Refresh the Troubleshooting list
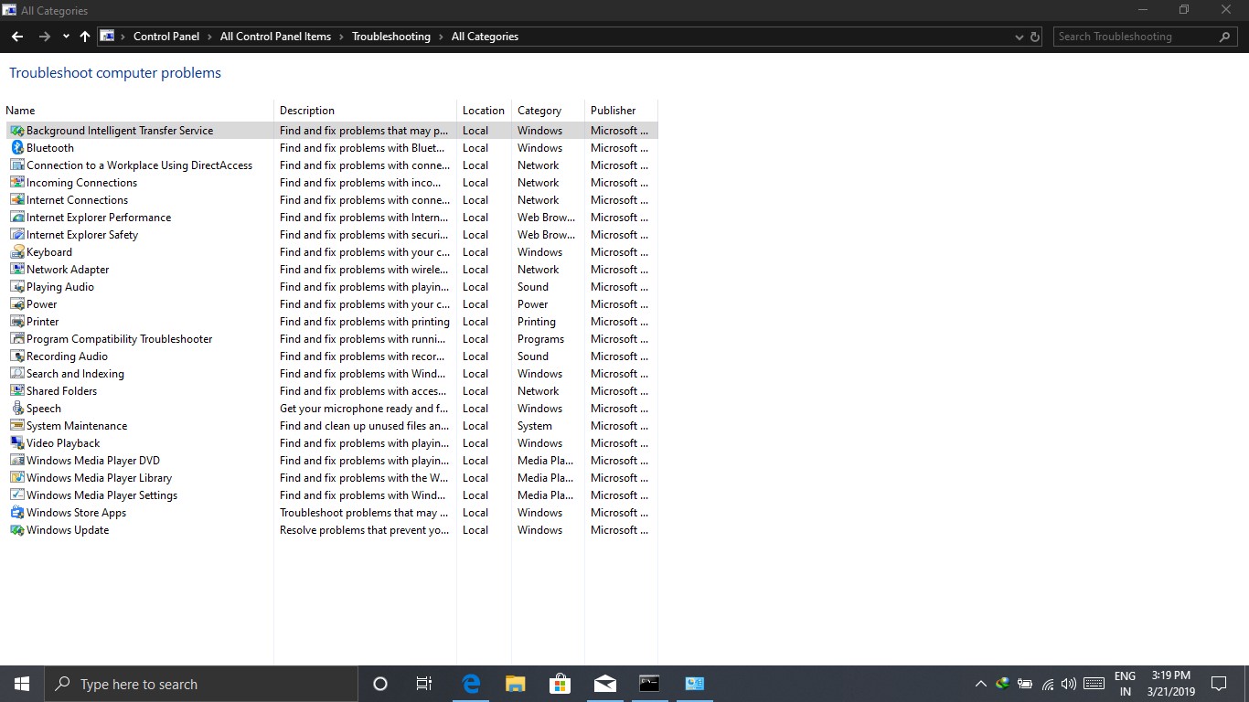The image size is (1249, 702). (x=1035, y=37)
